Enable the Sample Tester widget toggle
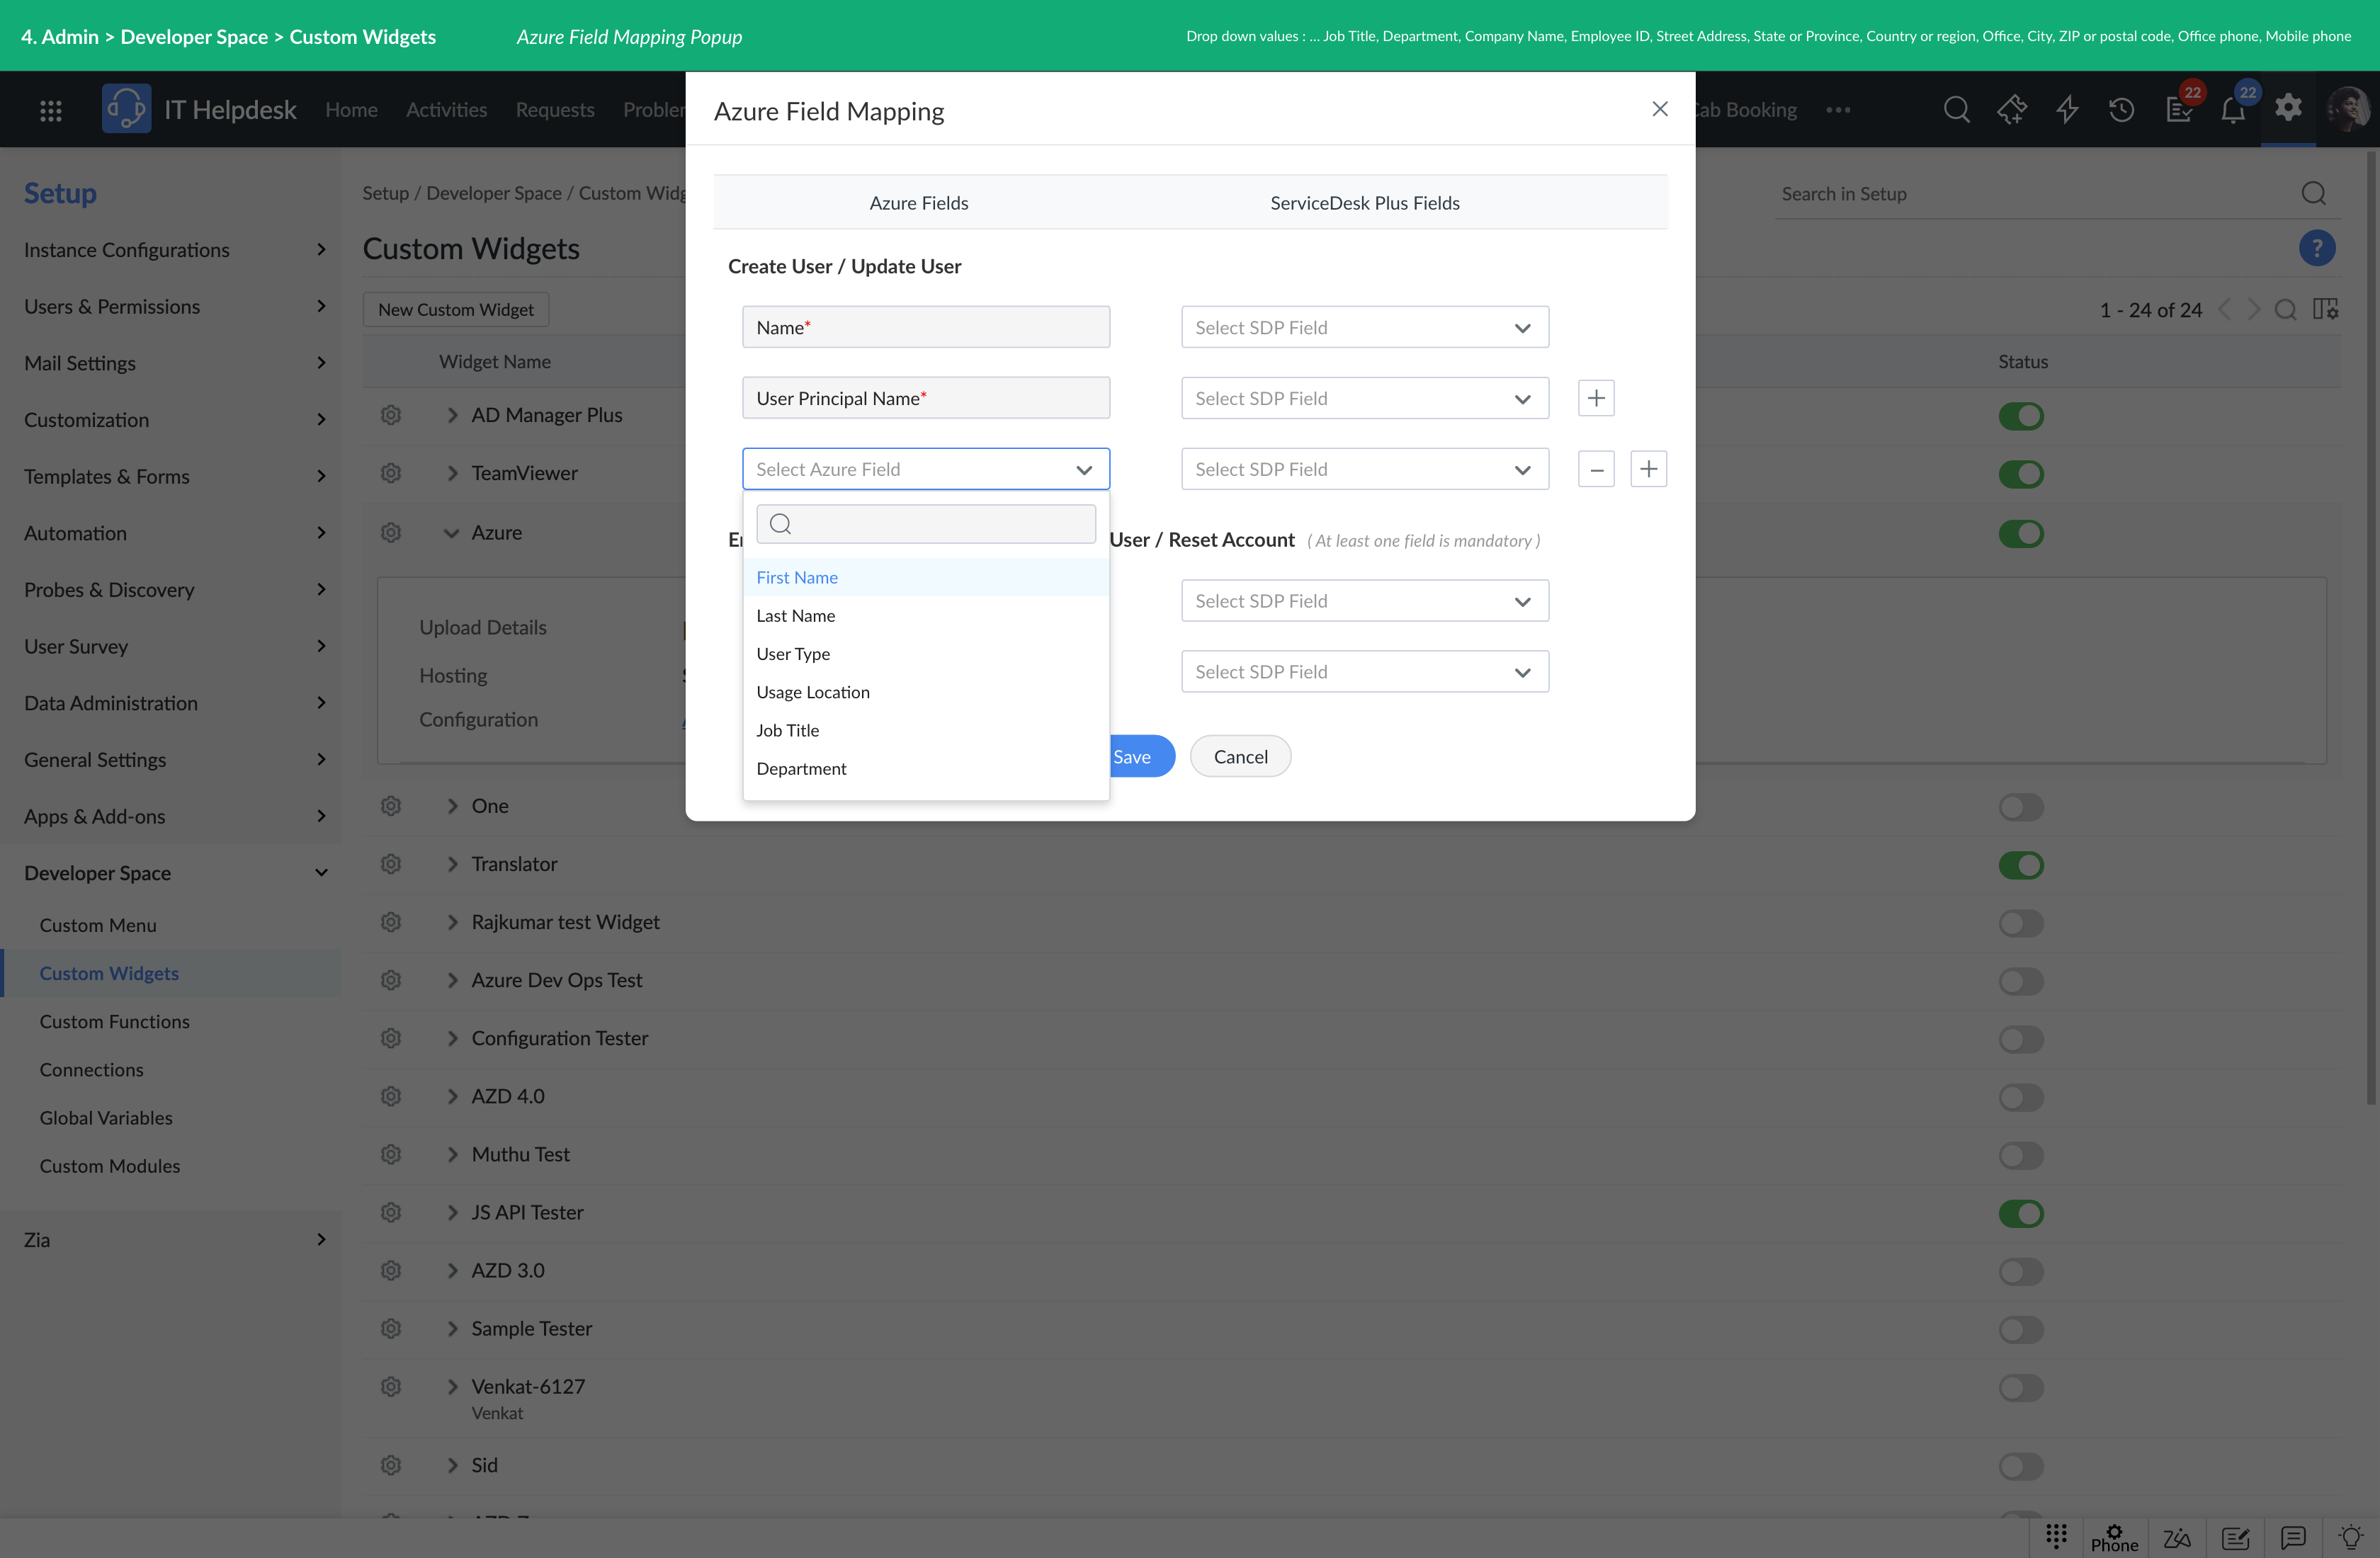This screenshot has width=2380, height=1558. (x=2021, y=1329)
